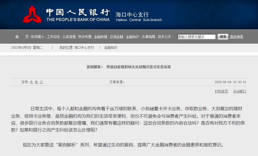Image resolution: width=258 pixels, height=156 pixels.
Task: Select 热点专题 in the navigation bar
Action: click(85, 37)
